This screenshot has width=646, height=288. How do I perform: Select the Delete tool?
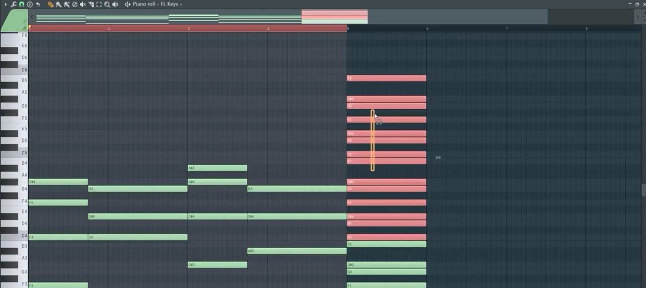pos(75,4)
